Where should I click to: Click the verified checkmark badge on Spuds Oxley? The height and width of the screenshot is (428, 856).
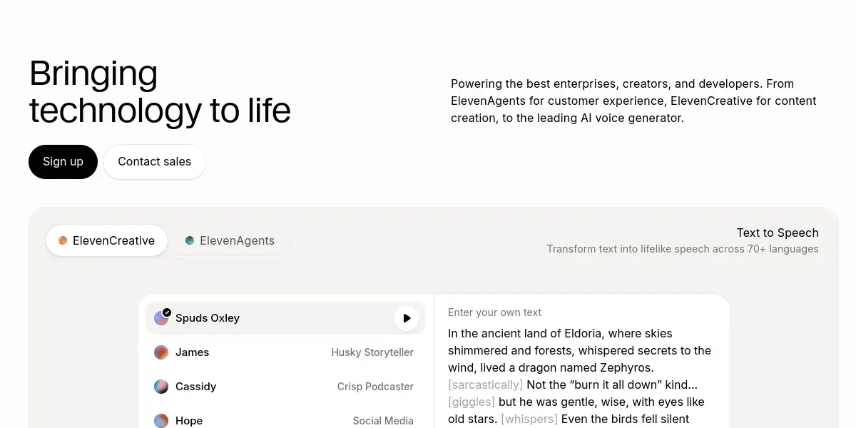(167, 312)
